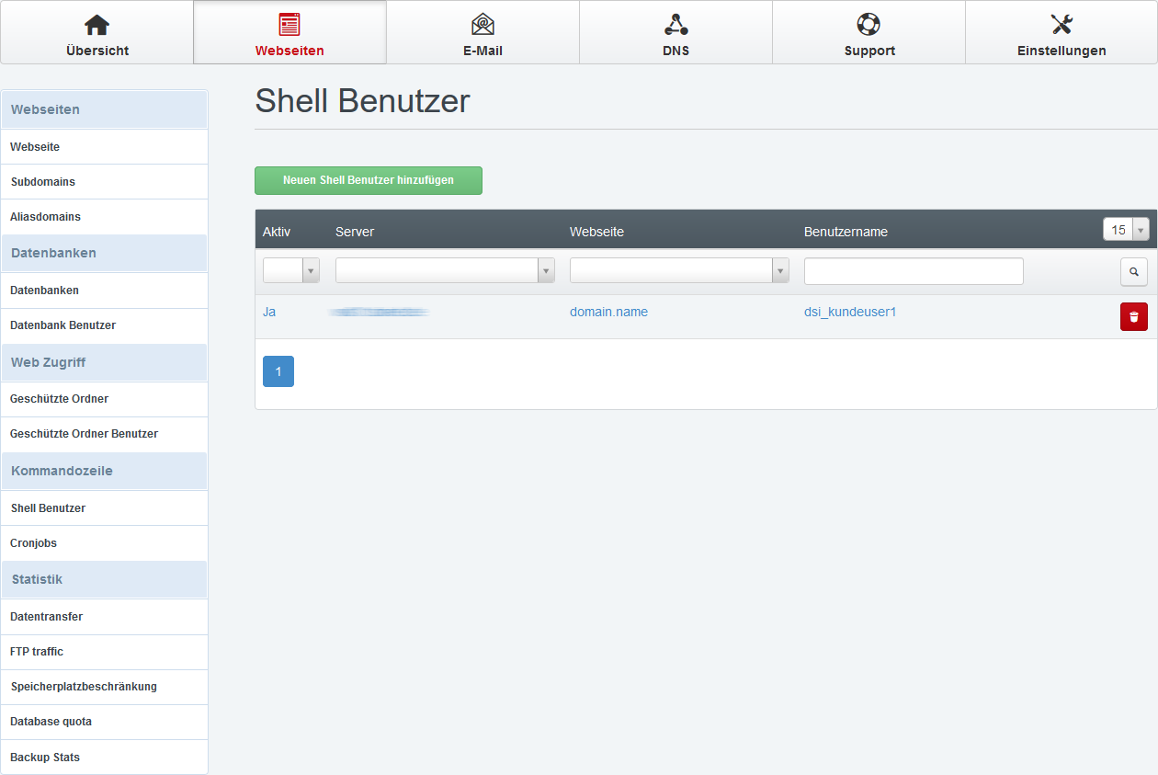Click the magnifier search filter button

(x=1133, y=271)
